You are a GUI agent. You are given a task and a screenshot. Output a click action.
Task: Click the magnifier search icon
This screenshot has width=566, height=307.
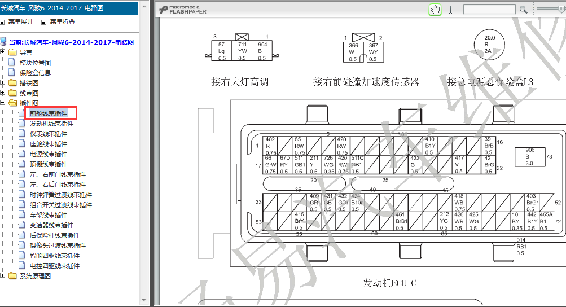(x=524, y=10)
